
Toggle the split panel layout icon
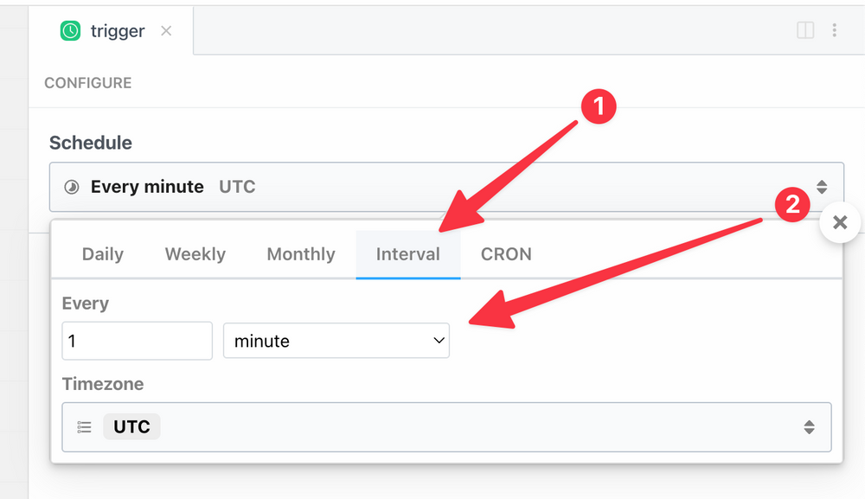point(805,30)
